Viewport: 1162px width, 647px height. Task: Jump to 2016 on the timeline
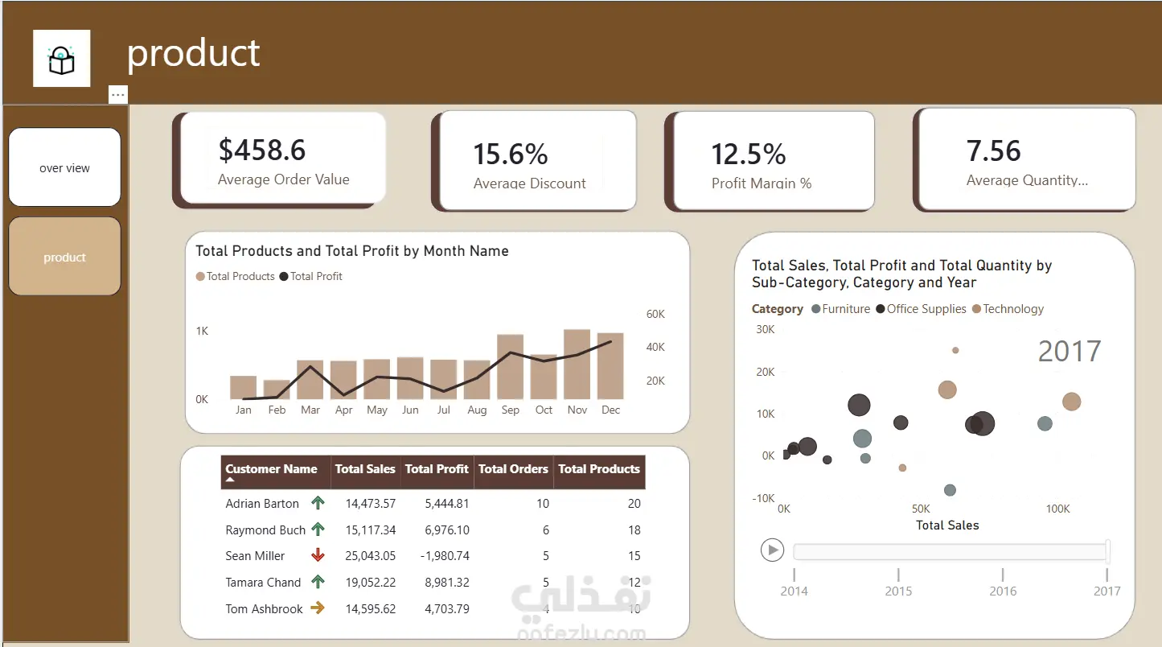(1003, 590)
